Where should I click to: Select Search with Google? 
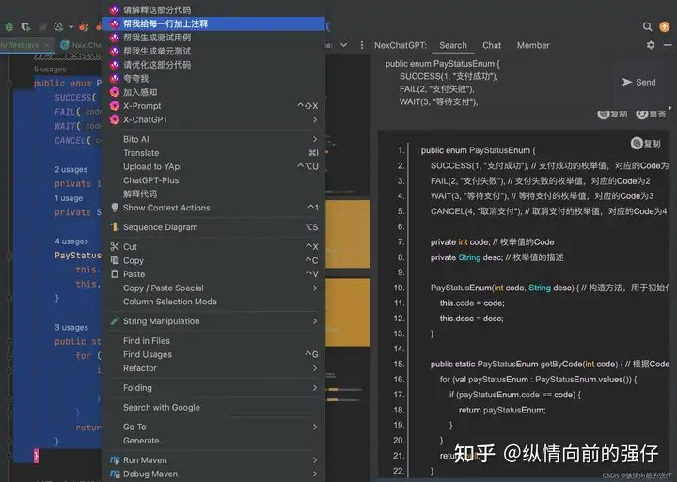[x=213, y=408]
